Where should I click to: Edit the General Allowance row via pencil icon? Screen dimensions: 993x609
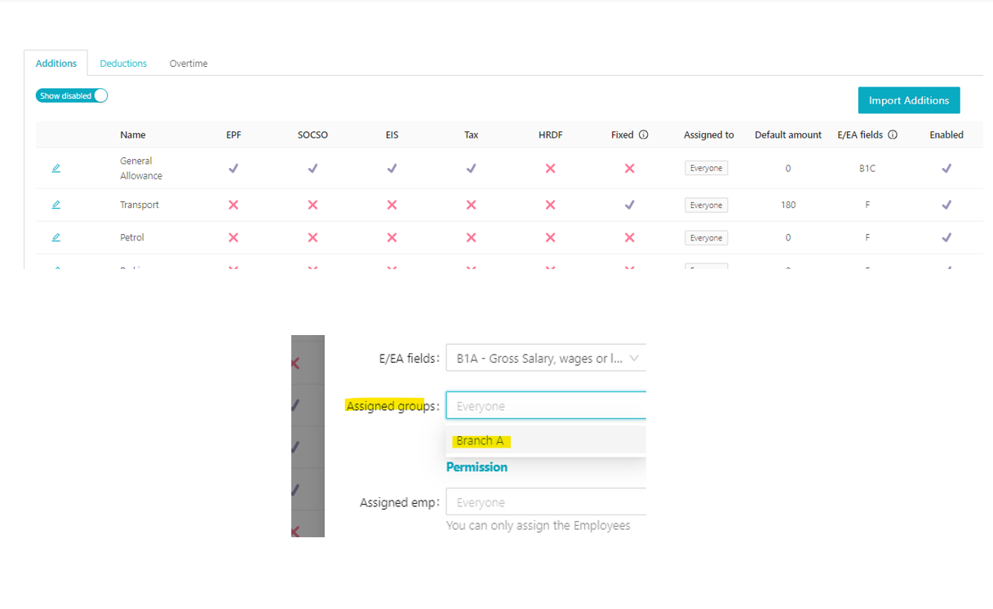coord(56,168)
